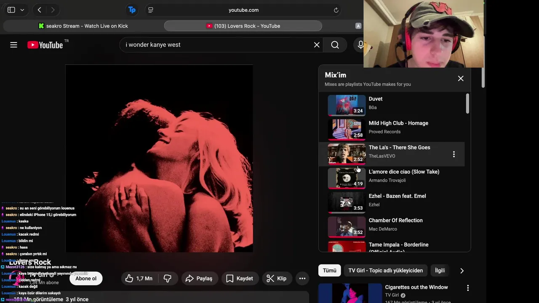
Task: Open the page reader settings icon
Action: (151, 10)
